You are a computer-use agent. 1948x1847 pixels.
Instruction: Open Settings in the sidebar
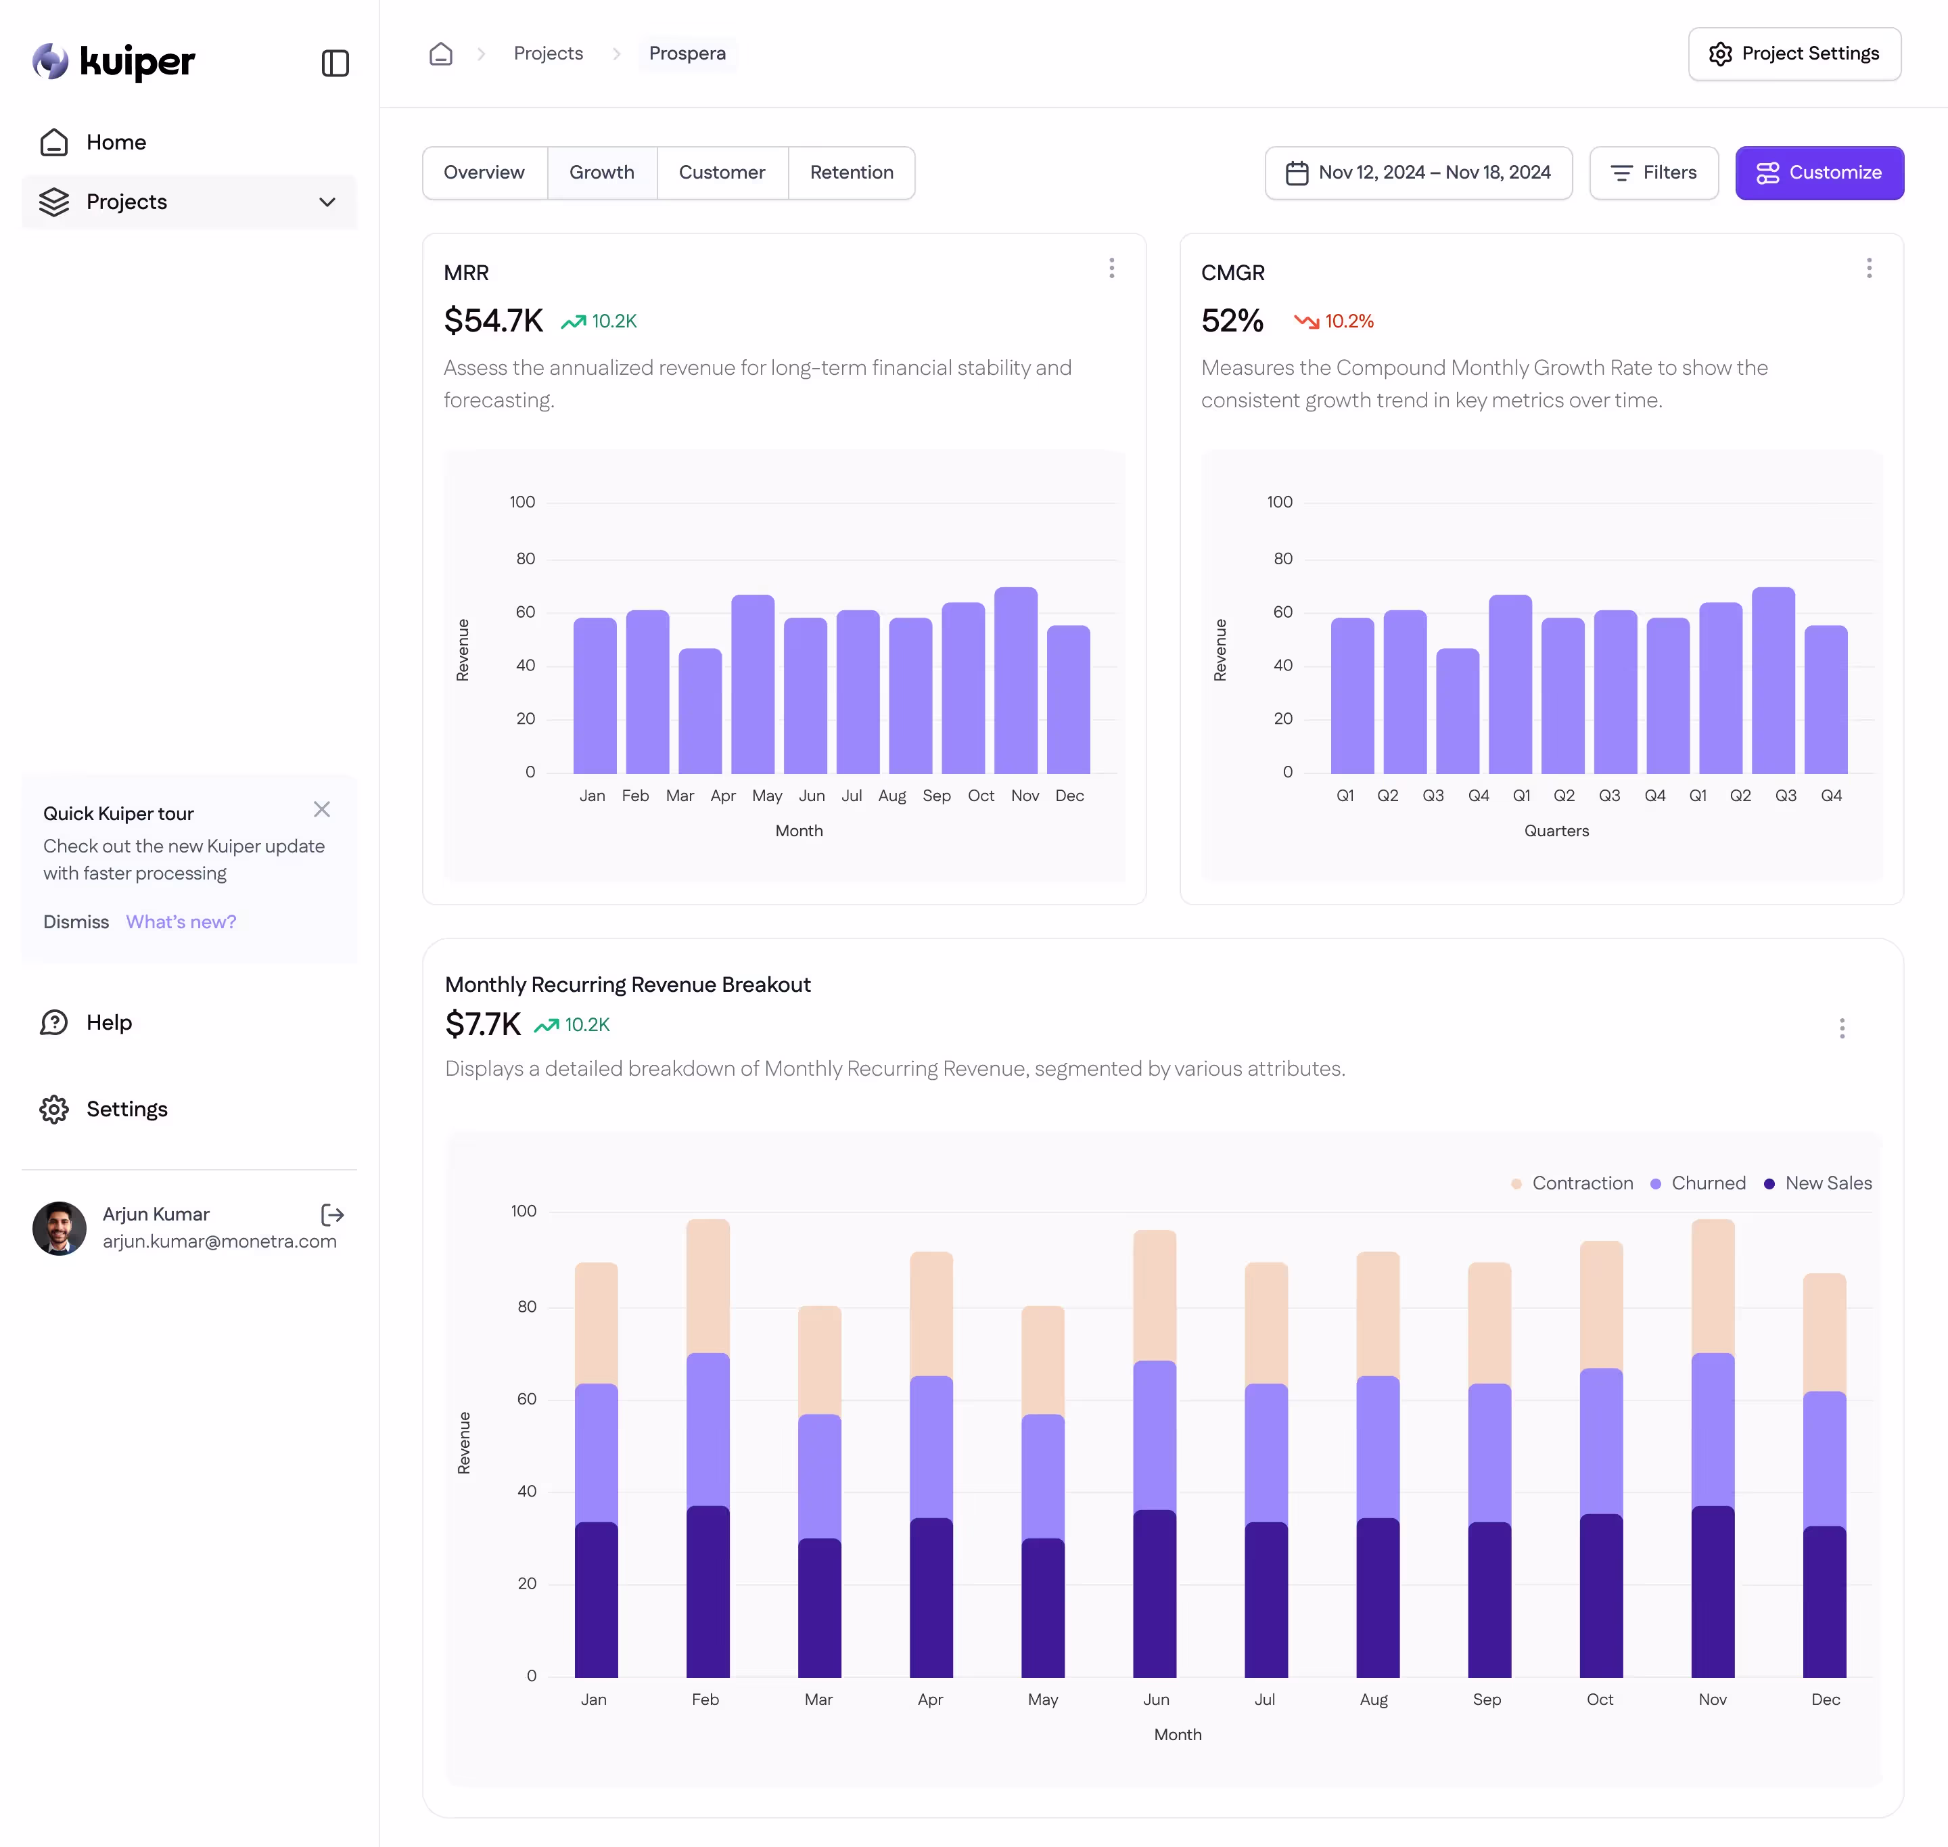126,1109
